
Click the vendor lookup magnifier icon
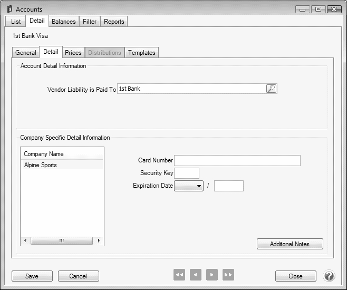pyautogui.click(x=271, y=89)
